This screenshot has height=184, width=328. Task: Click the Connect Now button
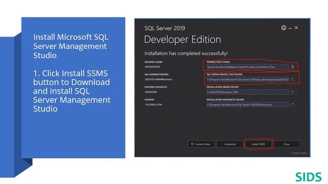point(201,144)
